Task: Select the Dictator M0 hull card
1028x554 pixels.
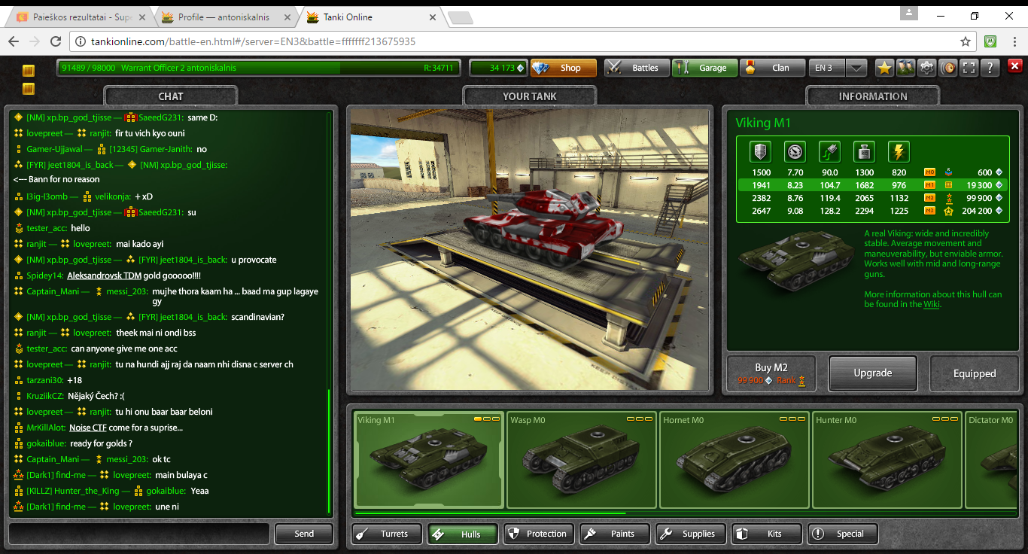Action: coord(992,460)
